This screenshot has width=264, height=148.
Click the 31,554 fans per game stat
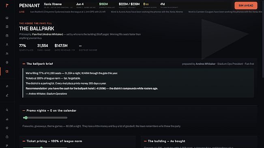(x=43, y=46)
